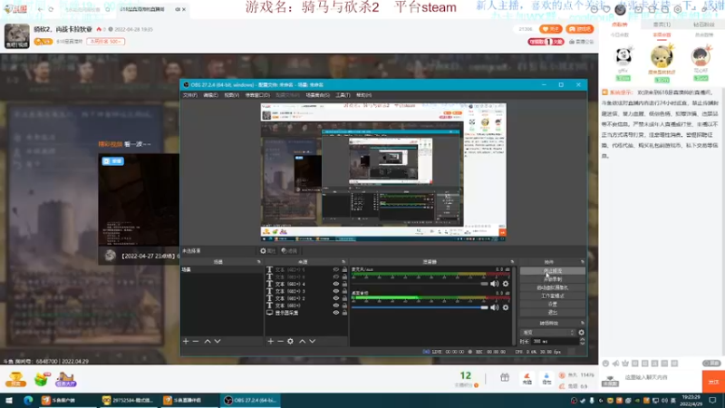Add a new source with the plus icon
725x408 pixels.
(x=270, y=342)
